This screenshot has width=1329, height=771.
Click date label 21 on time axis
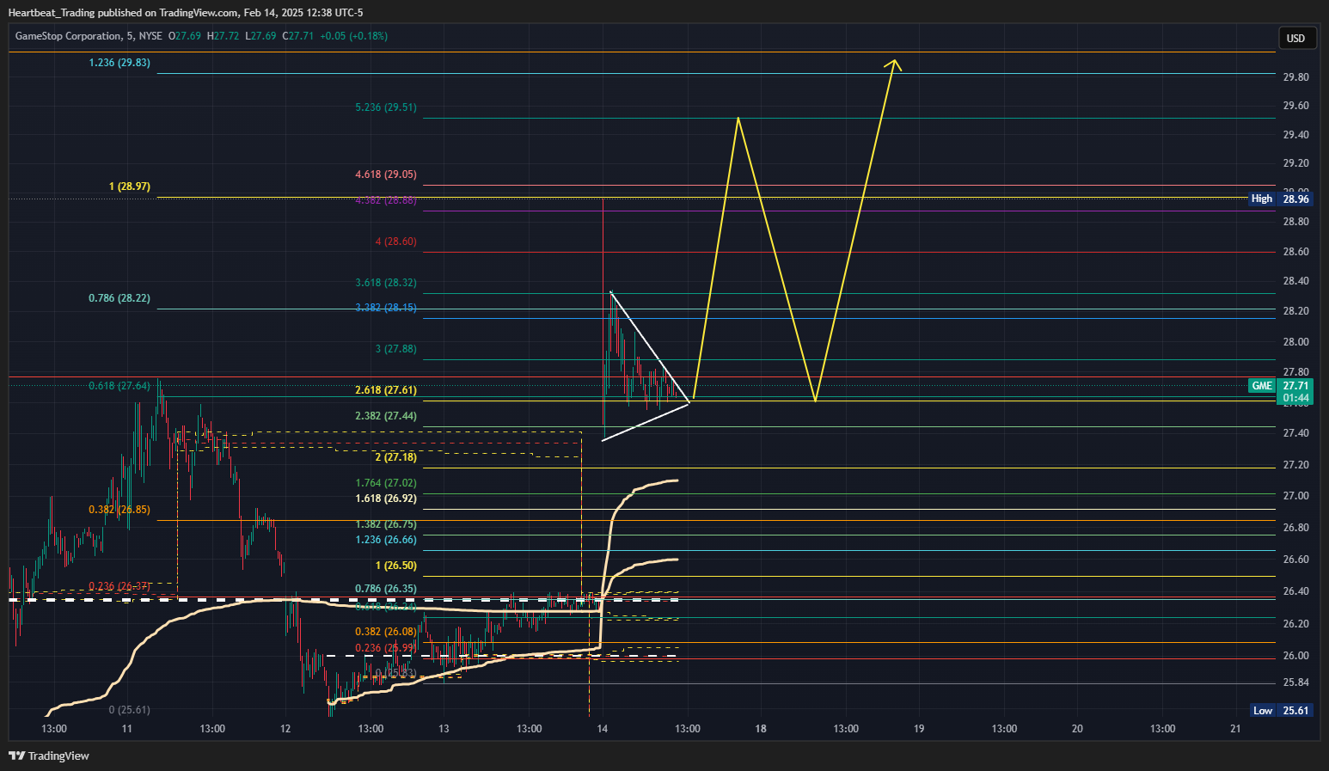click(x=1236, y=729)
